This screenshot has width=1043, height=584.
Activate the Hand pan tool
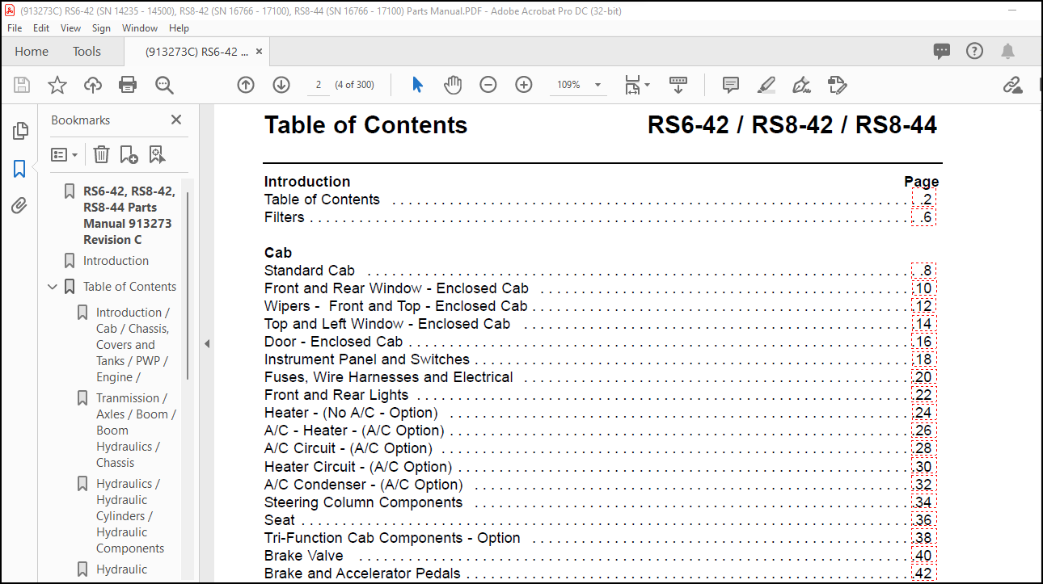(x=453, y=85)
